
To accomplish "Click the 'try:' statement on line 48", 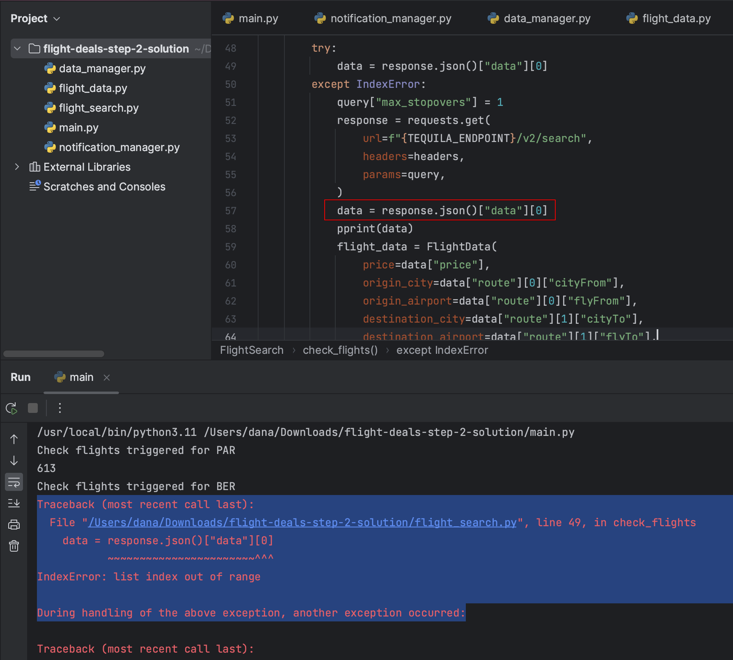I will [324, 48].
